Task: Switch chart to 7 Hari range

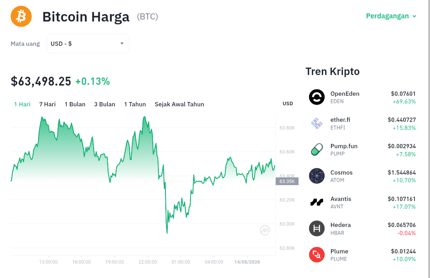Action: [x=48, y=104]
